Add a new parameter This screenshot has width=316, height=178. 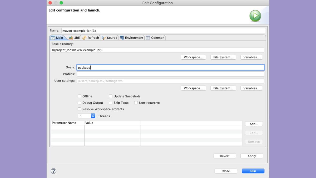click(254, 124)
